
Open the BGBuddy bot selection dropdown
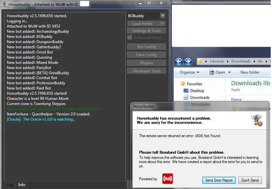click(x=162, y=16)
